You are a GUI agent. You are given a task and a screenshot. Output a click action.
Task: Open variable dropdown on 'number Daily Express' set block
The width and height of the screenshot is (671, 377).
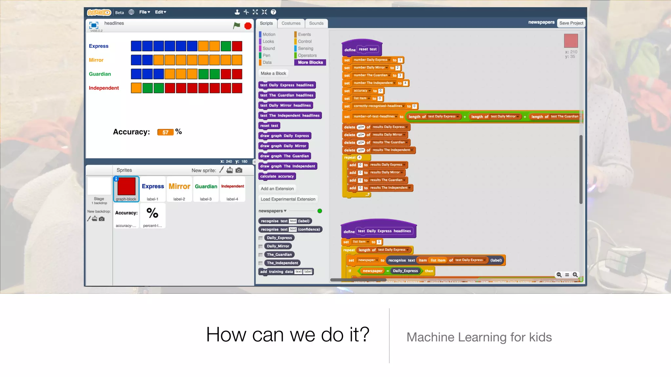coord(389,60)
